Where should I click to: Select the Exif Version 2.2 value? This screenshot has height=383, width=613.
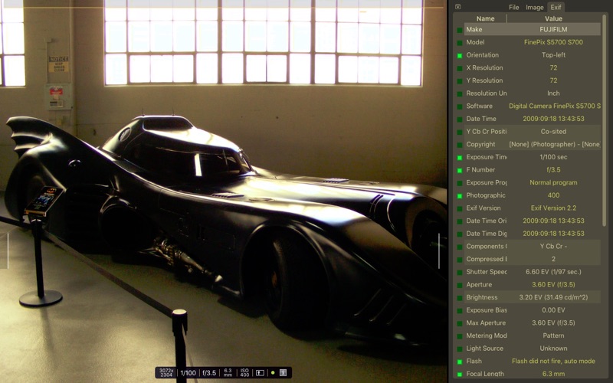pyautogui.click(x=553, y=208)
